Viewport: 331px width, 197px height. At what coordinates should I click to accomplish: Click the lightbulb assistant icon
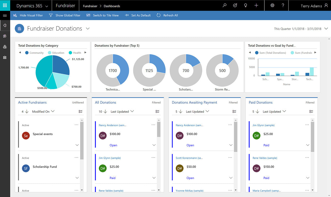(x=245, y=5)
